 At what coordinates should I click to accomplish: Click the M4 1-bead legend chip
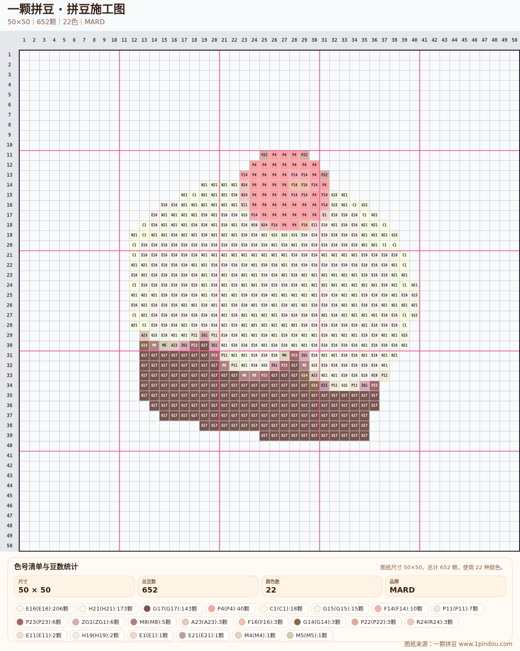257,635
